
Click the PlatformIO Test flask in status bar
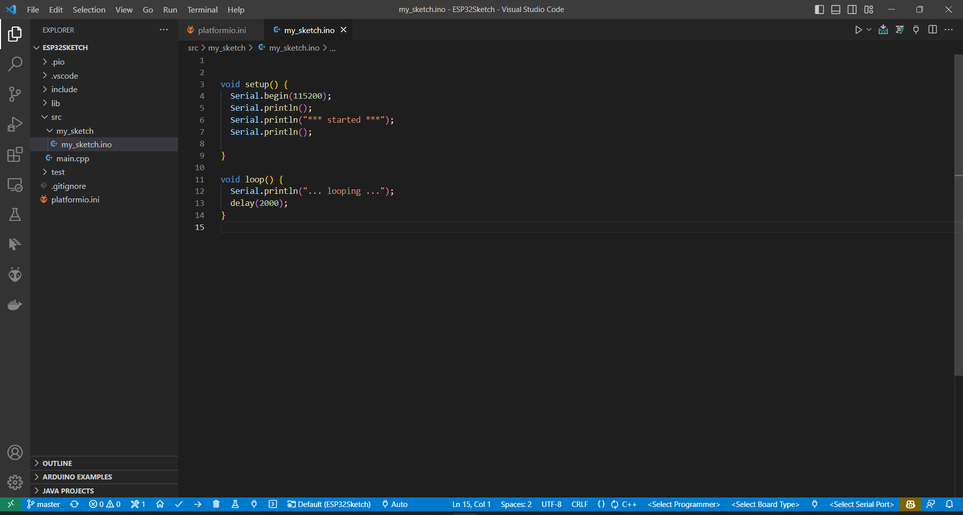click(x=235, y=504)
